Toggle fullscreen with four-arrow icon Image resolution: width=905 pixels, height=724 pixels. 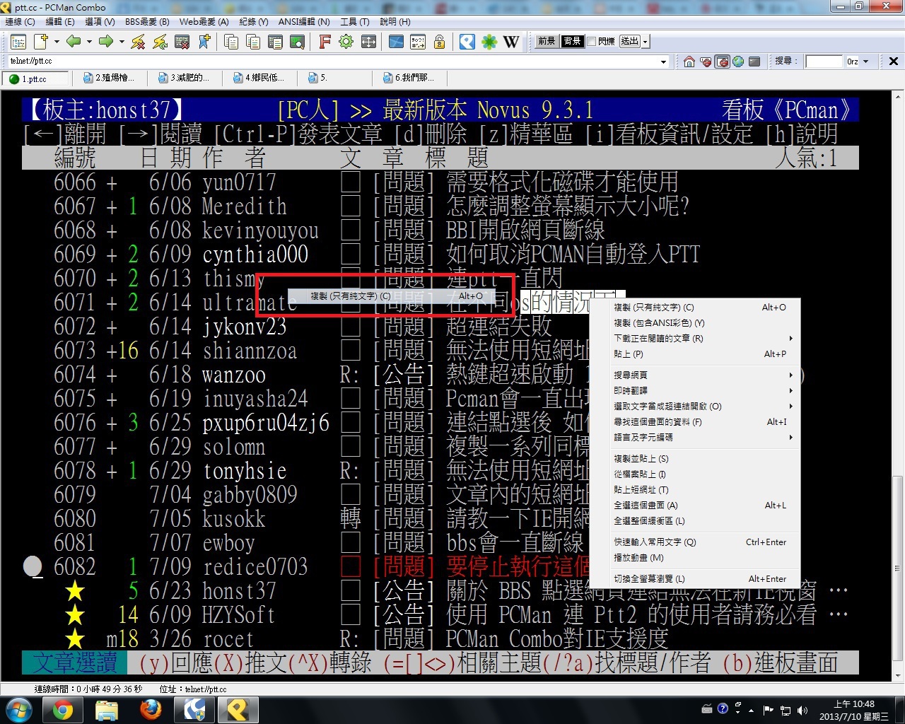pos(368,42)
